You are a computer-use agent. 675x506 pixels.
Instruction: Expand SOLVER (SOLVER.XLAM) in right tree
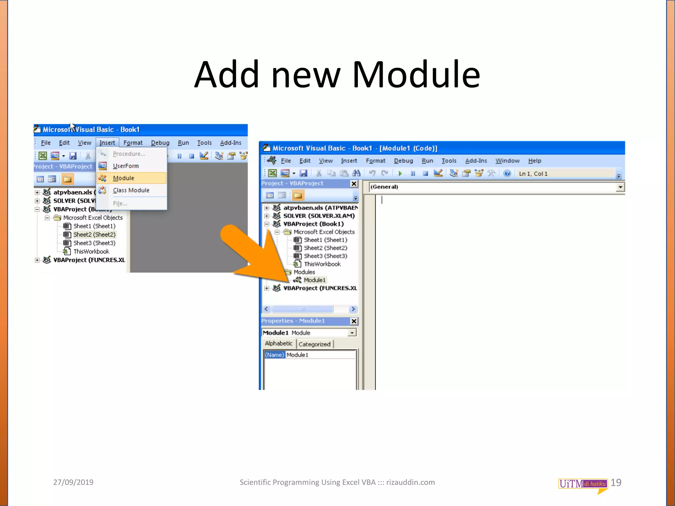click(x=267, y=216)
